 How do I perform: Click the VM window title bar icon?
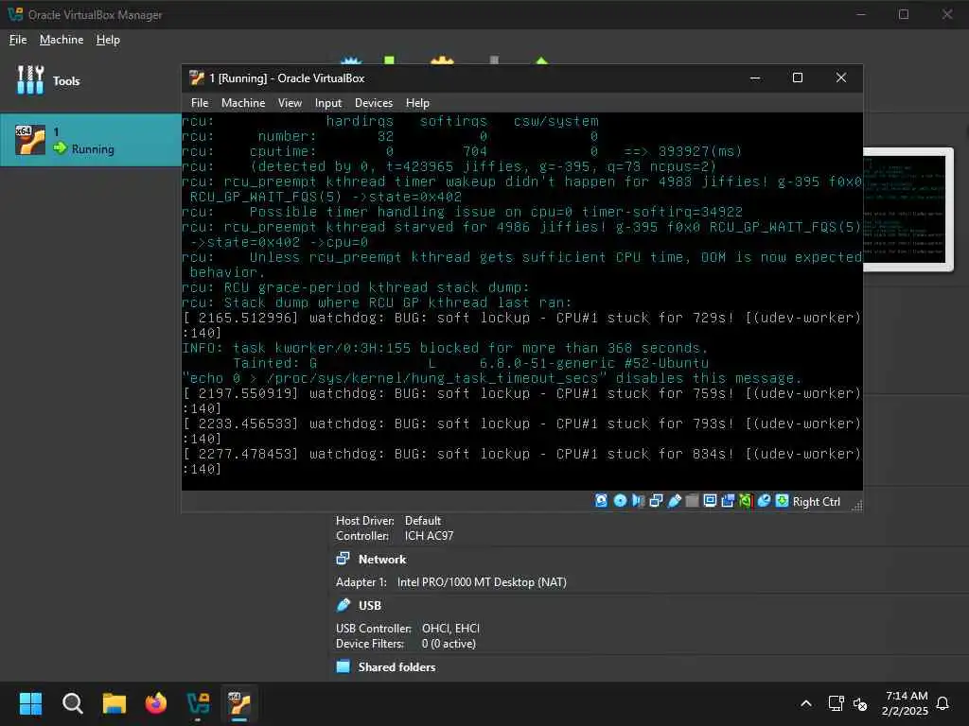coord(197,78)
